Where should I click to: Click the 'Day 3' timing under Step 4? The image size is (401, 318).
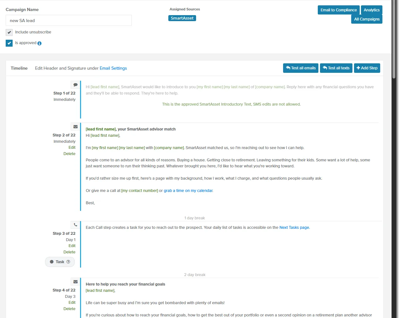coord(70,297)
